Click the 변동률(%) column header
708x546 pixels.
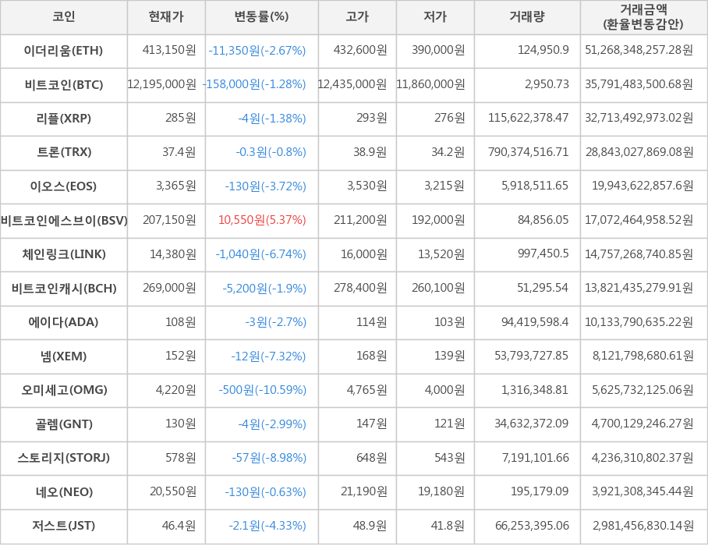coord(261,17)
